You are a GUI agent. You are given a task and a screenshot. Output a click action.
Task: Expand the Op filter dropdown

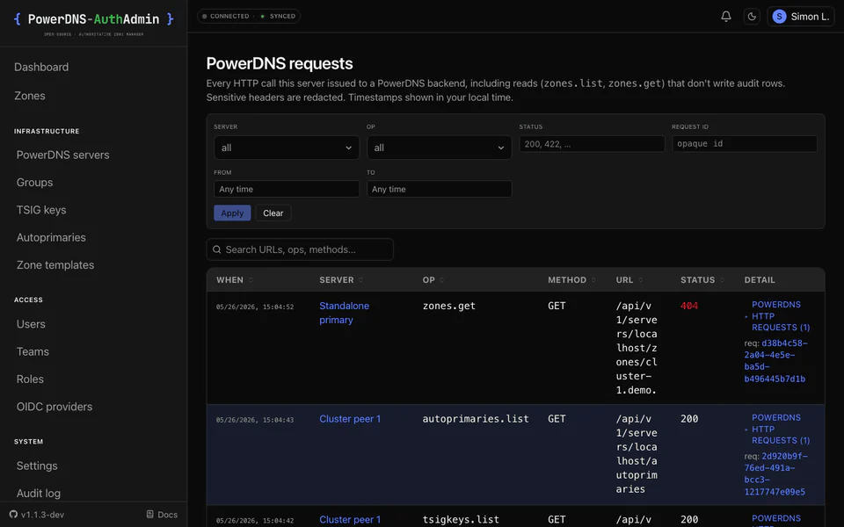tap(440, 148)
